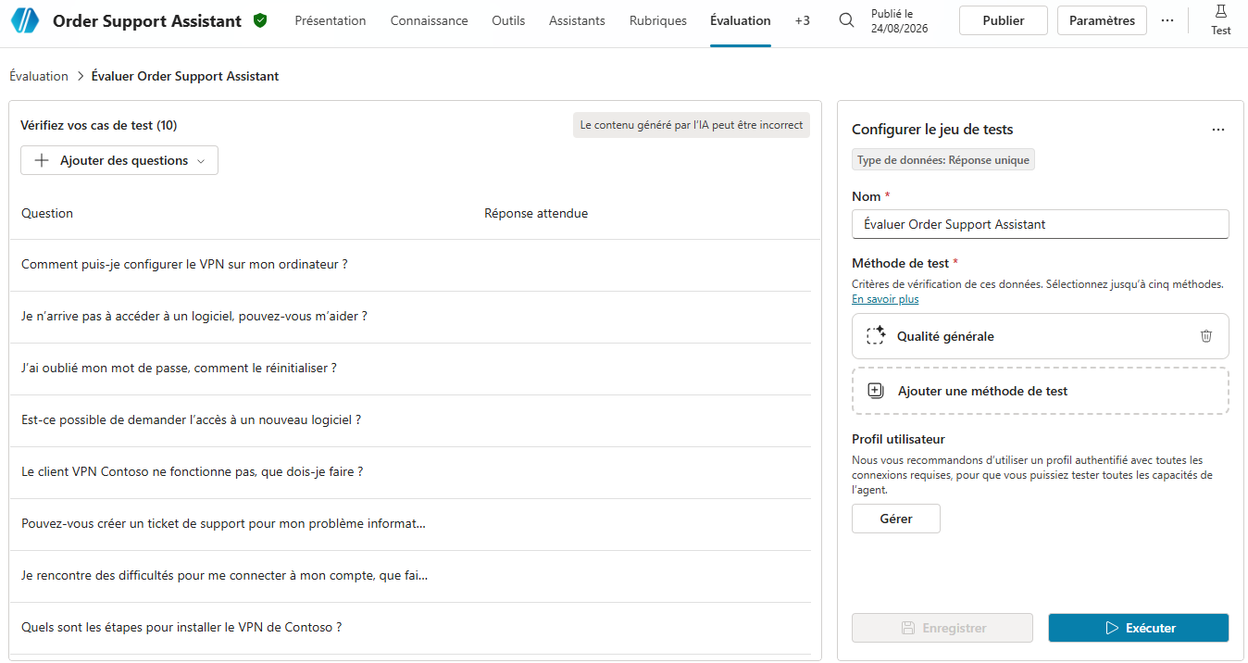Screen dimensions: 1248x663
Task: Switch to the Présentation tab
Action: coord(331,20)
